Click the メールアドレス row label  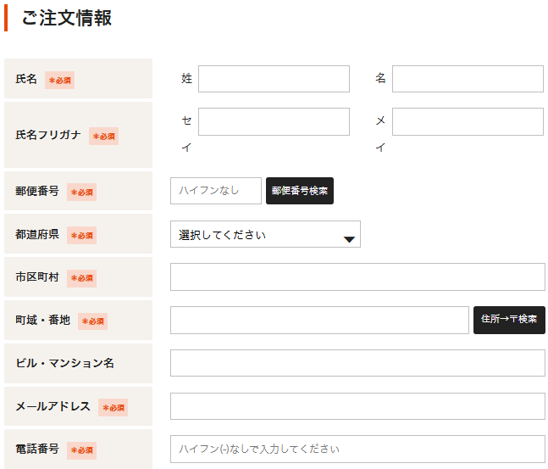[x=53, y=406]
